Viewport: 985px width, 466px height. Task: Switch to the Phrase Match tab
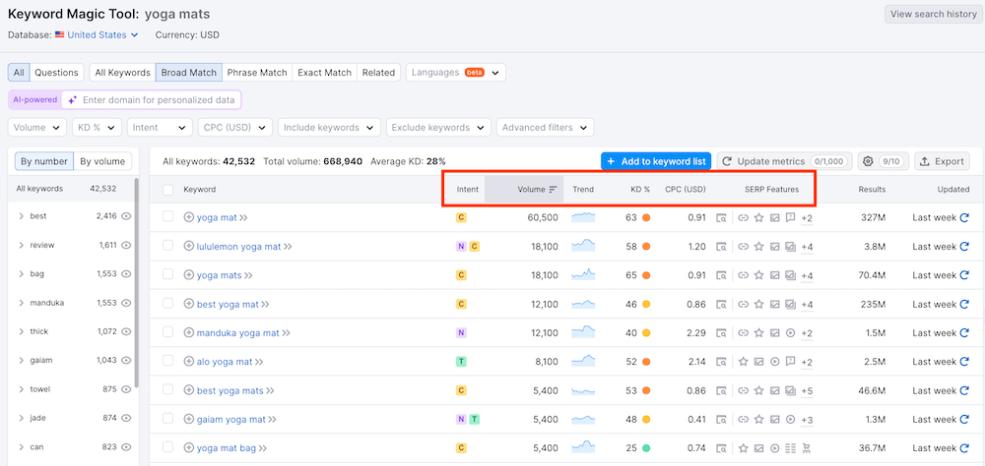pyautogui.click(x=256, y=73)
